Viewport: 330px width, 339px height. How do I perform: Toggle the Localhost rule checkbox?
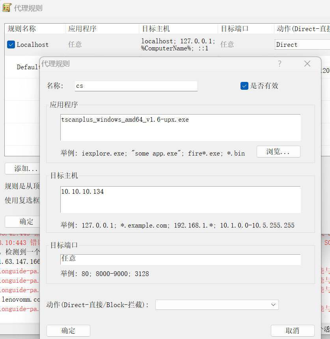tap(11, 44)
